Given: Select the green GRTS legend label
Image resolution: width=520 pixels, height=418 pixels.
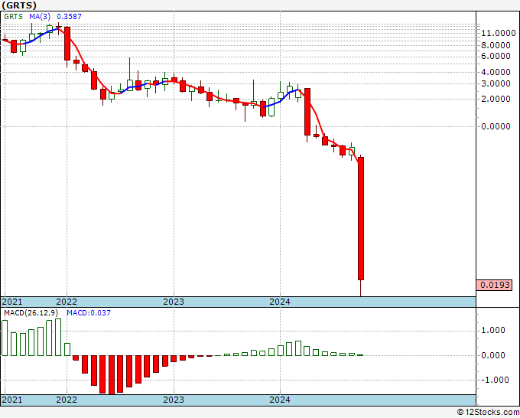Looking at the screenshot, I should pos(13,17).
